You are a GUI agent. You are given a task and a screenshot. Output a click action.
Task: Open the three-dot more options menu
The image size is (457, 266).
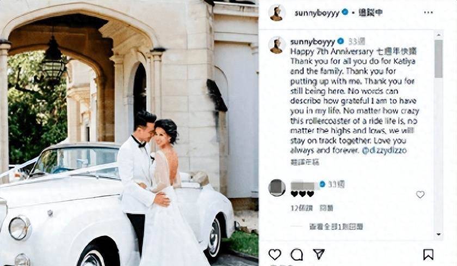pos(428,13)
